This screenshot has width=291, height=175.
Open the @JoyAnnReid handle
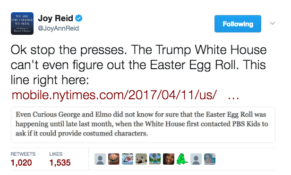tap(59, 28)
